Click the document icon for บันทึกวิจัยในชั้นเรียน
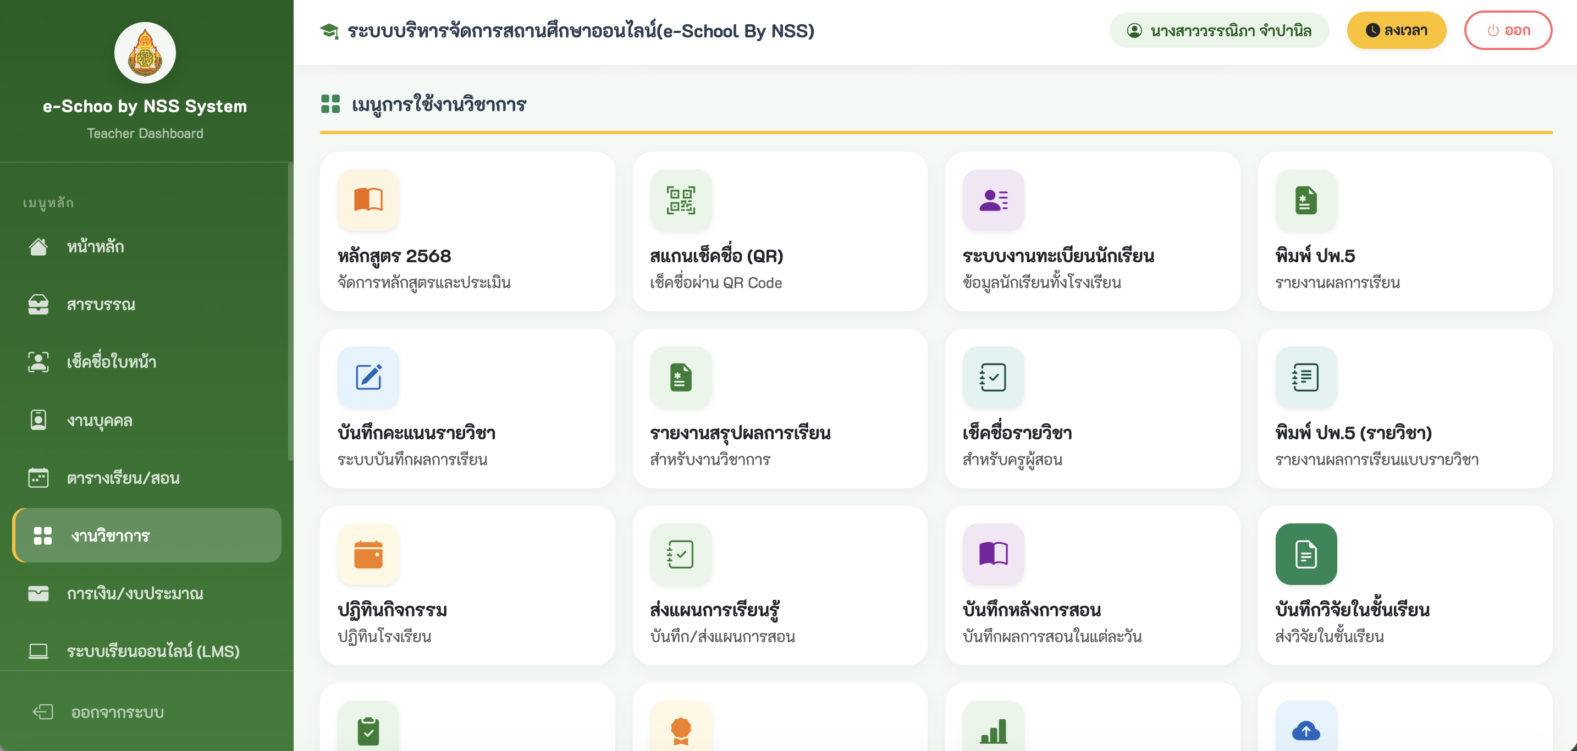This screenshot has height=751, width=1577. click(1306, 554)
